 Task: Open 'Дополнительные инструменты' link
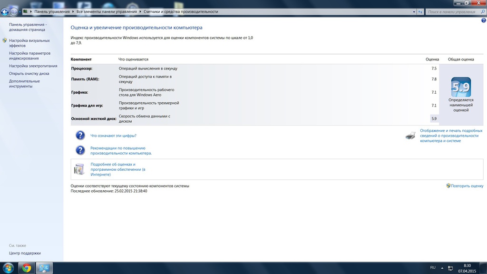[24, 84]
